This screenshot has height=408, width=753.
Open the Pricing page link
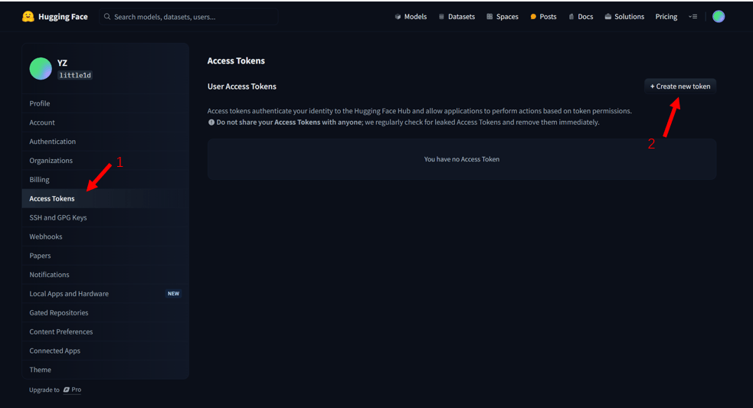[666, 16]
